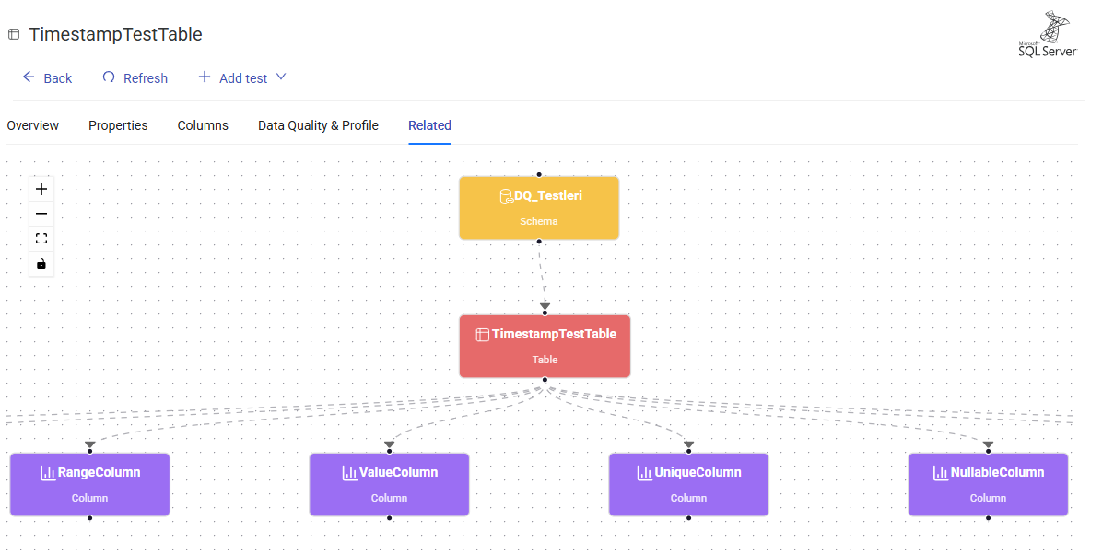Click the DQ_Testleri schema node label
The height and width of the screenshot is (556, 1114).
(548, 196)
